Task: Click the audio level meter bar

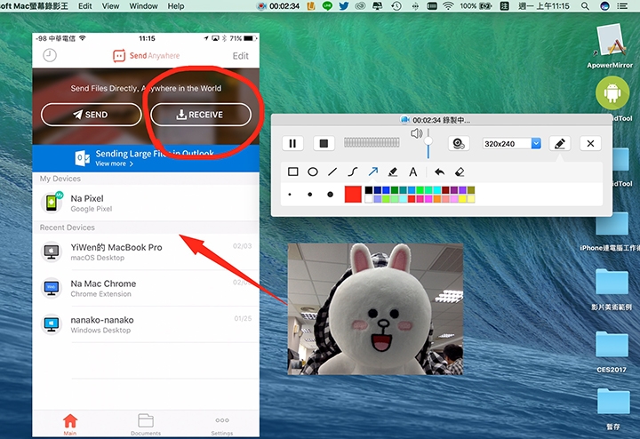Action: (x=372, y=142)
